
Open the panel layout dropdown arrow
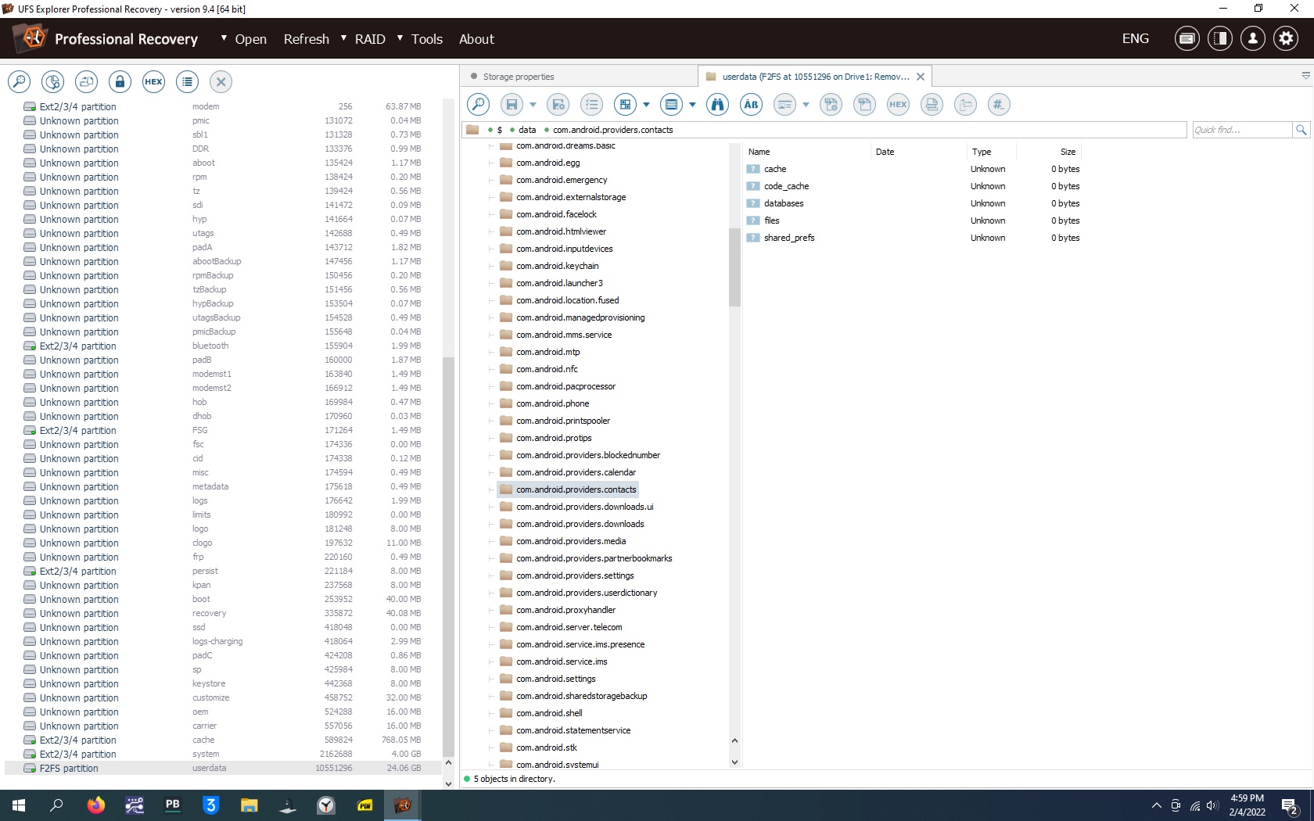coord(647,104)
